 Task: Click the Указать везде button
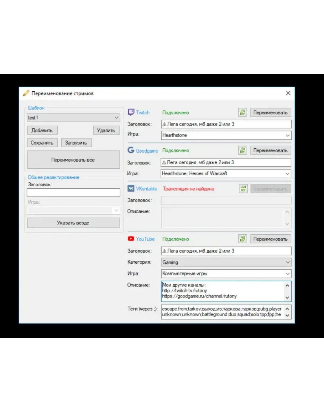(x=73, y=223)
